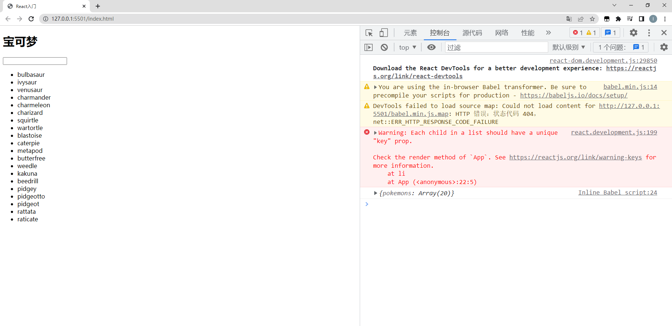
Task: Click the butterfree list item
Action: (31, 158)
